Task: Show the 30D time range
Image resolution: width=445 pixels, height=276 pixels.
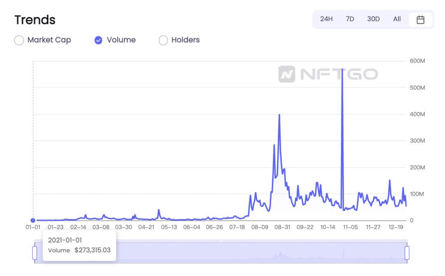Action: click(x=373, y=19)
